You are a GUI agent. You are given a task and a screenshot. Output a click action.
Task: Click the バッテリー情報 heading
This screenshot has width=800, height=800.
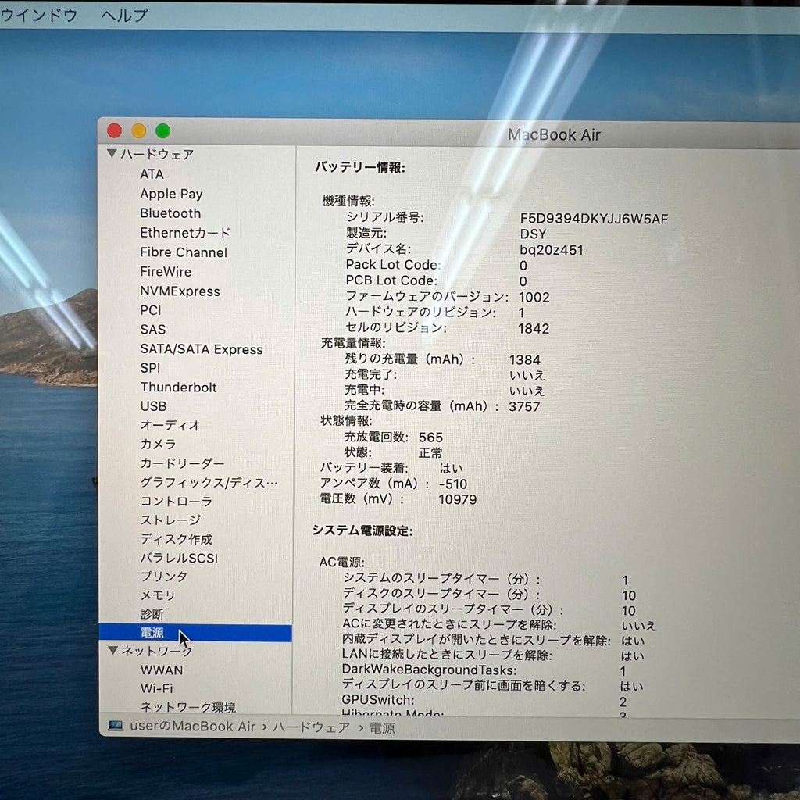pos(359,167)
